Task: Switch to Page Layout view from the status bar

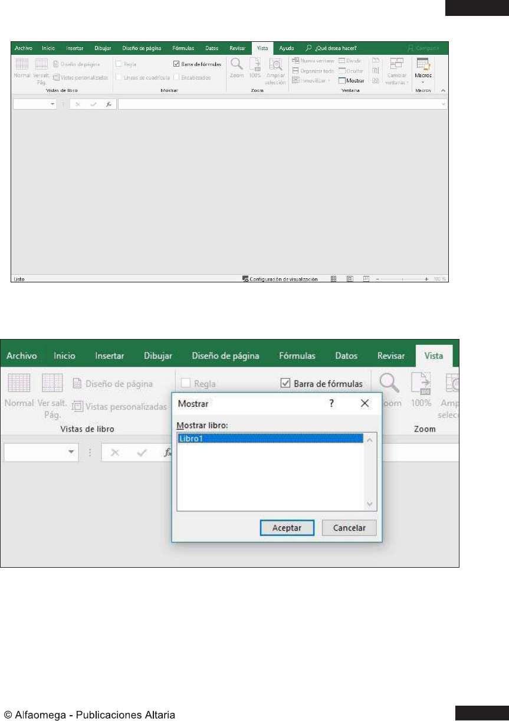Action: click(350, 279)
